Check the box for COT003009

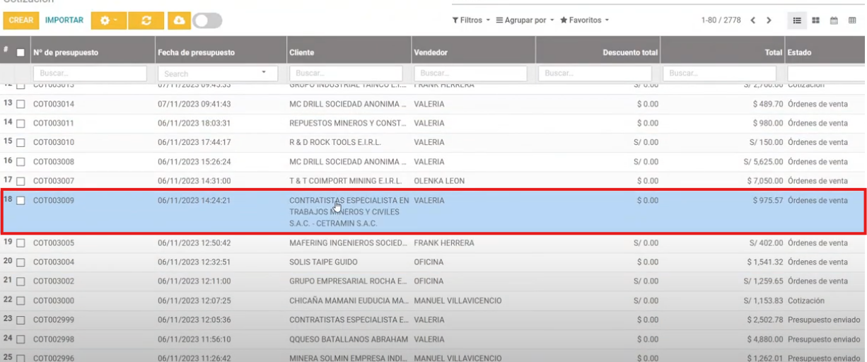pos(21,201)
